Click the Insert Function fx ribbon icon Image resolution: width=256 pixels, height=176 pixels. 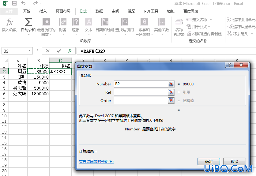9,22
